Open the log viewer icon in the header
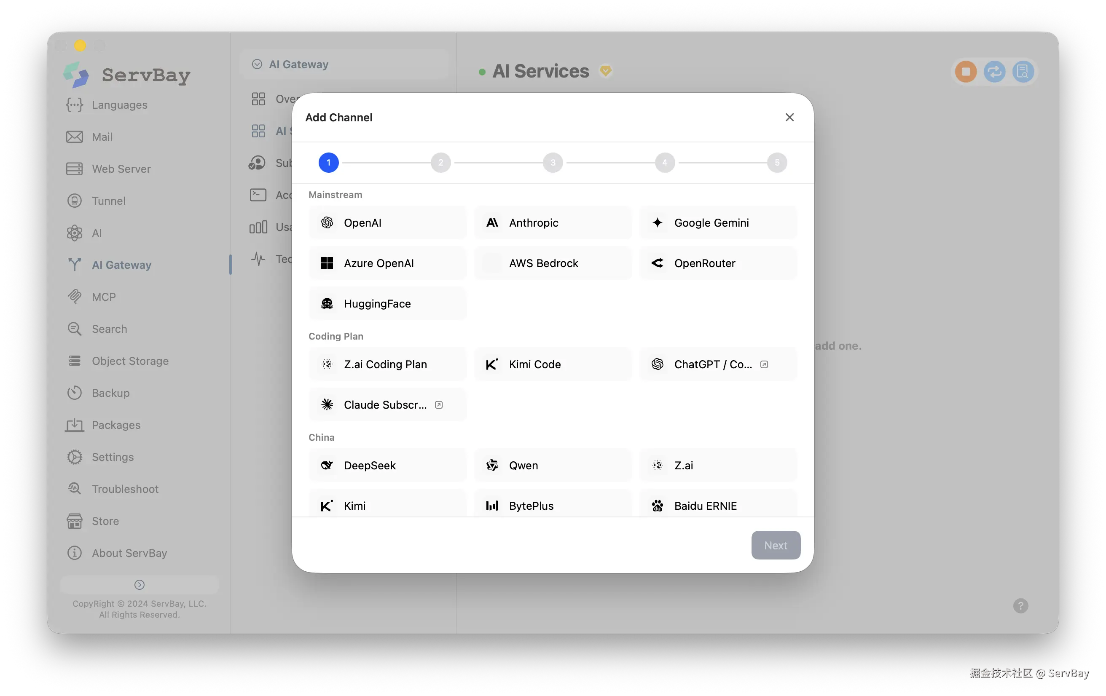 [1023, 72]
